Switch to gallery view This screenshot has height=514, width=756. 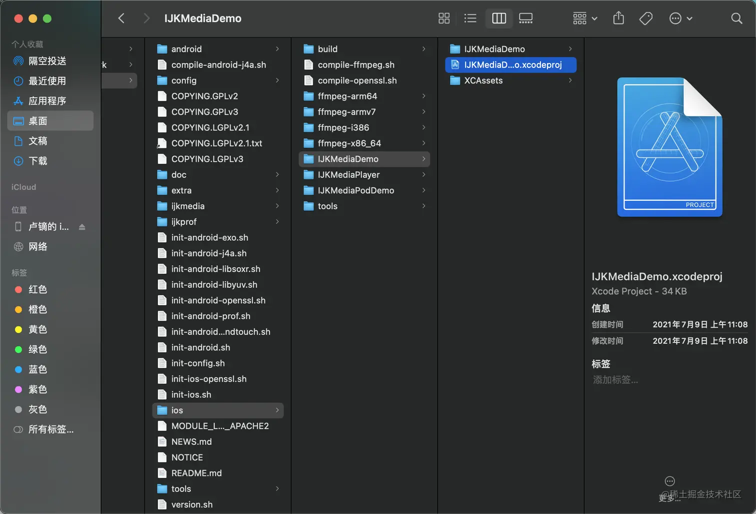click(x=525, y=18)
